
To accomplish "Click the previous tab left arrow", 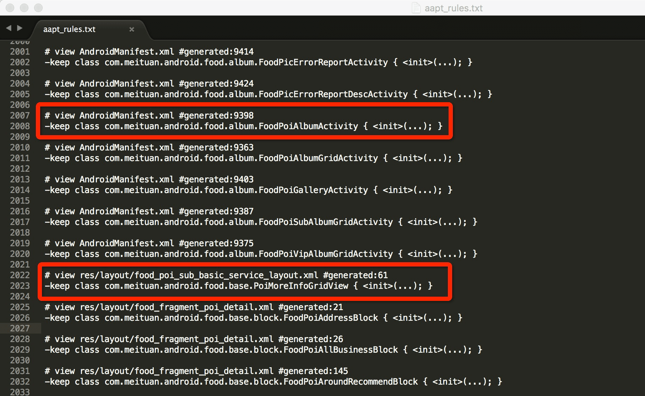I will point(9,28).
